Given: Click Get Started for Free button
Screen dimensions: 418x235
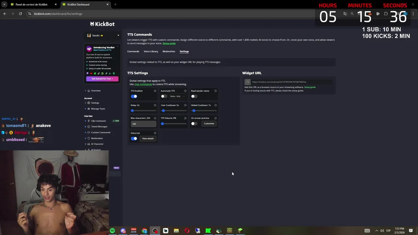Looking at the screenshot, I should [102, 79].
